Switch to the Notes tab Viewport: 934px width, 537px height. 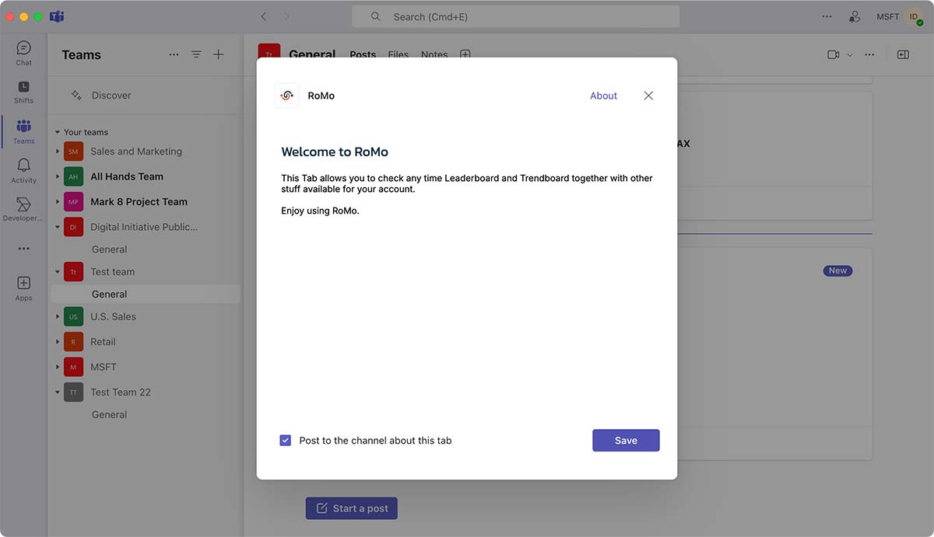coord(434,54)
